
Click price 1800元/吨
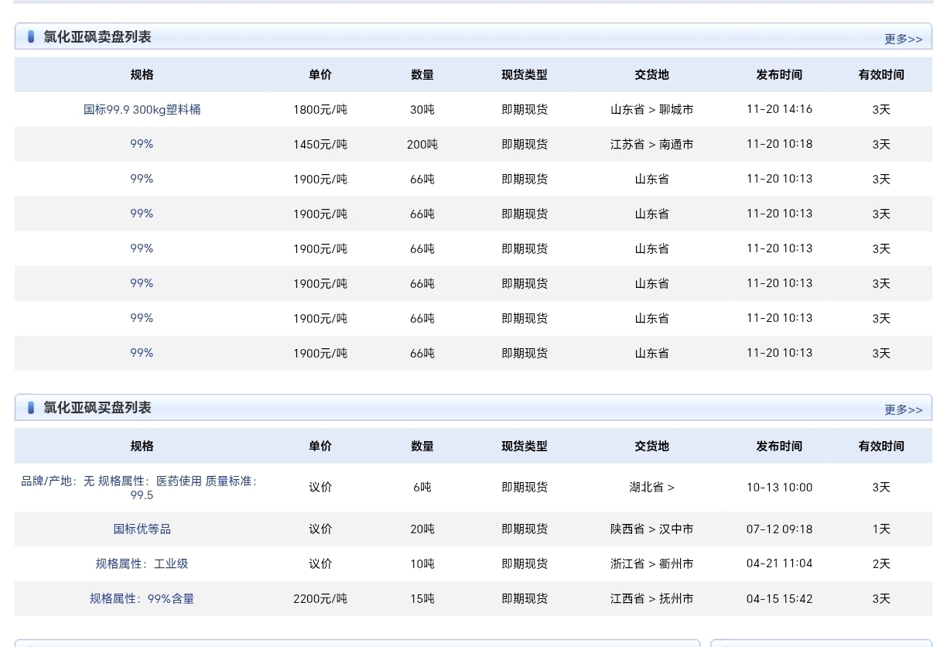pyautogui.click(x=320, y=109)
